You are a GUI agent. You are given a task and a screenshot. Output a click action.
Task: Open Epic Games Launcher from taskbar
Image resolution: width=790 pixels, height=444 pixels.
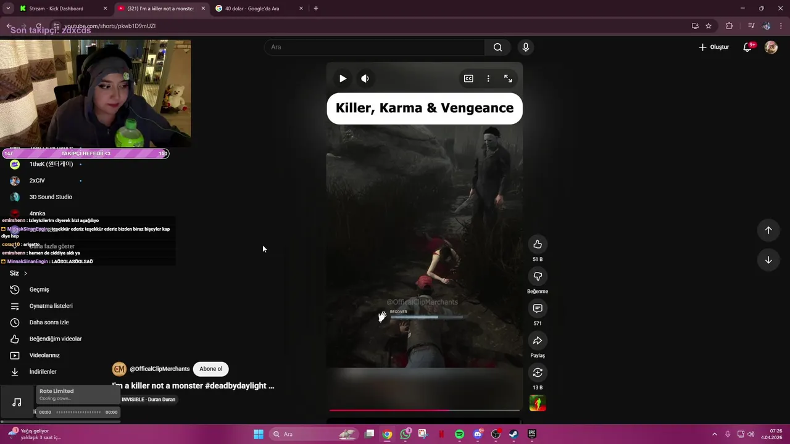531,434
